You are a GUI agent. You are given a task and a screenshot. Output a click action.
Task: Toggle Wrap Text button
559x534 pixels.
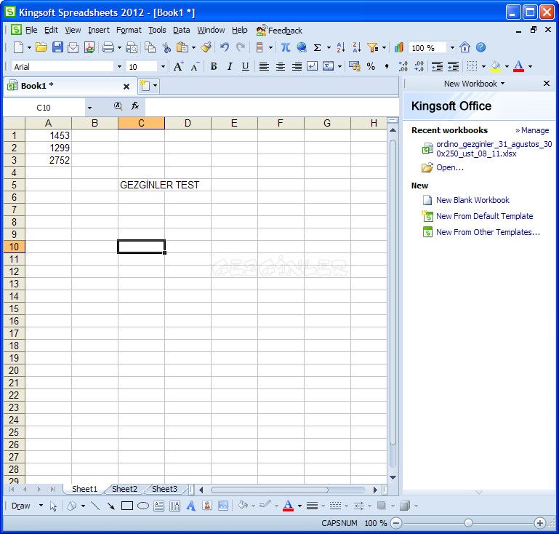coord(313,66)
